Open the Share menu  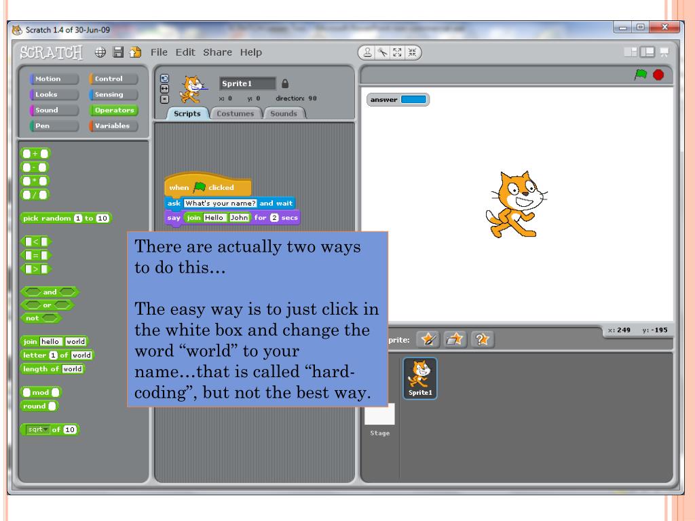pyautogui.click(x=218, y=52)
